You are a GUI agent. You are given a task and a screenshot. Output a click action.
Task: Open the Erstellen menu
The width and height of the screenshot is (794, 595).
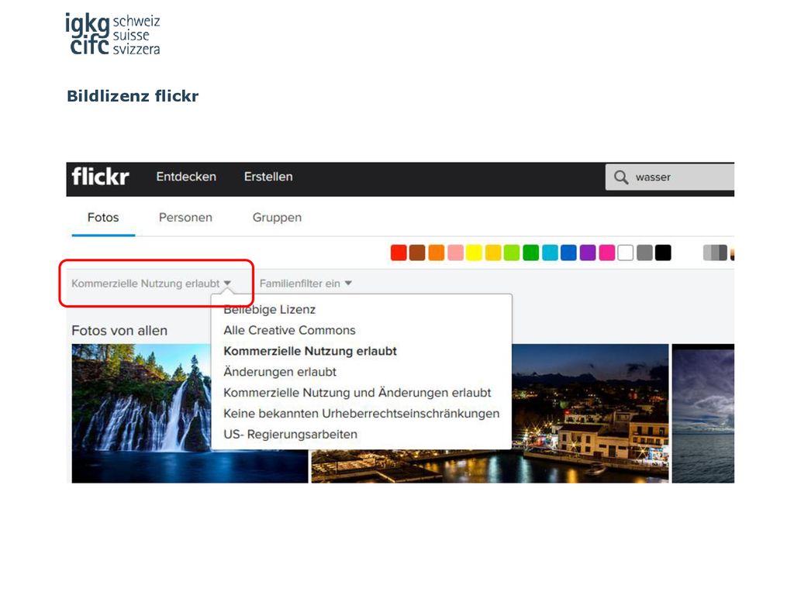(268, 177)
